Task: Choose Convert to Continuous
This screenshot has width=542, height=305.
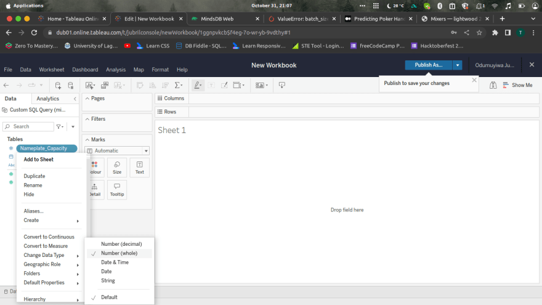Action: [49, 237]
